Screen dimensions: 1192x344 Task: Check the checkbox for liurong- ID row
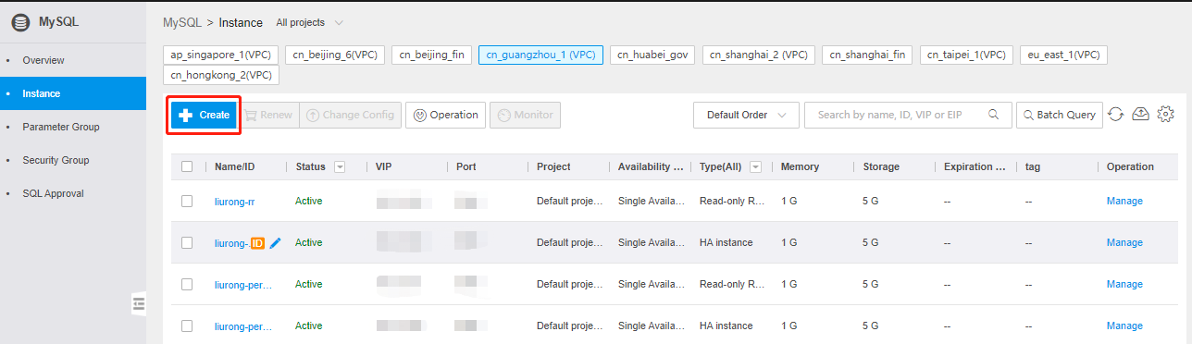coord(187,242)
